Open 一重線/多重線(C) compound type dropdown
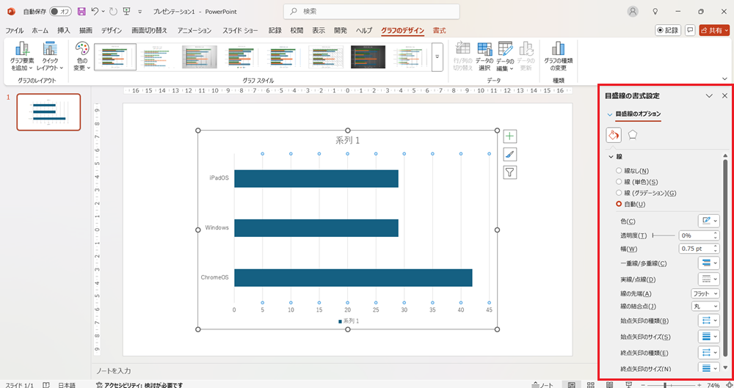This screenshot has width=734, height=388. [709, 263]
